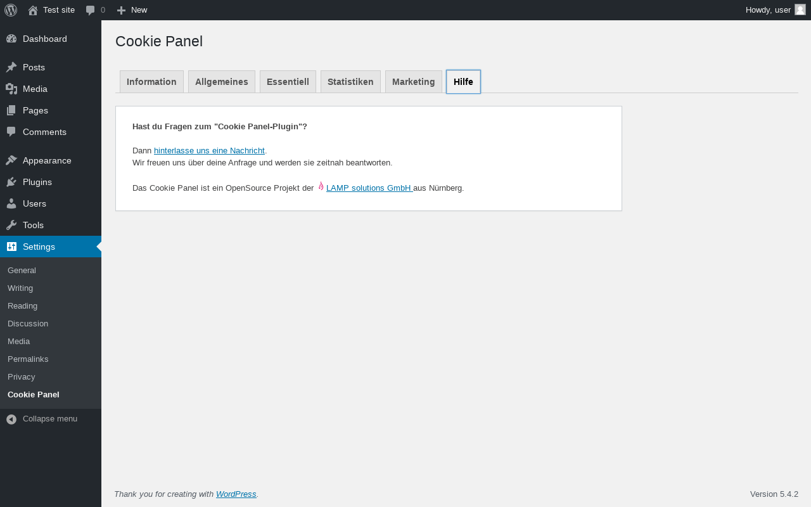Open the Marketing tab
This screenshot has height=507, width=811.
click(414, 82)
